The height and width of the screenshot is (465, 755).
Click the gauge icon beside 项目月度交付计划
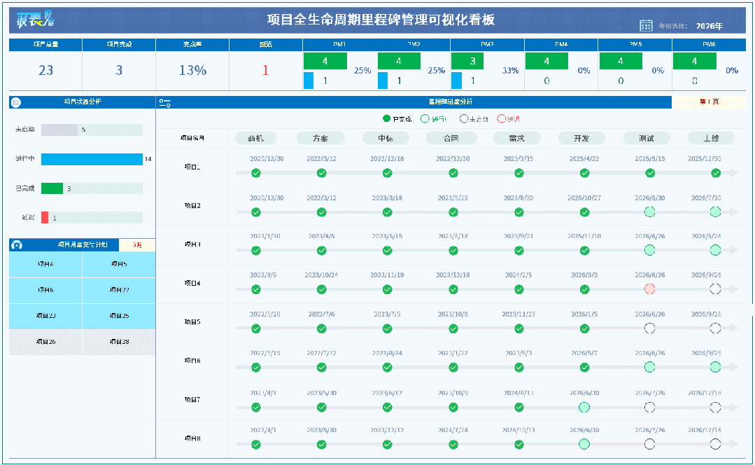[x=17, y=245]
